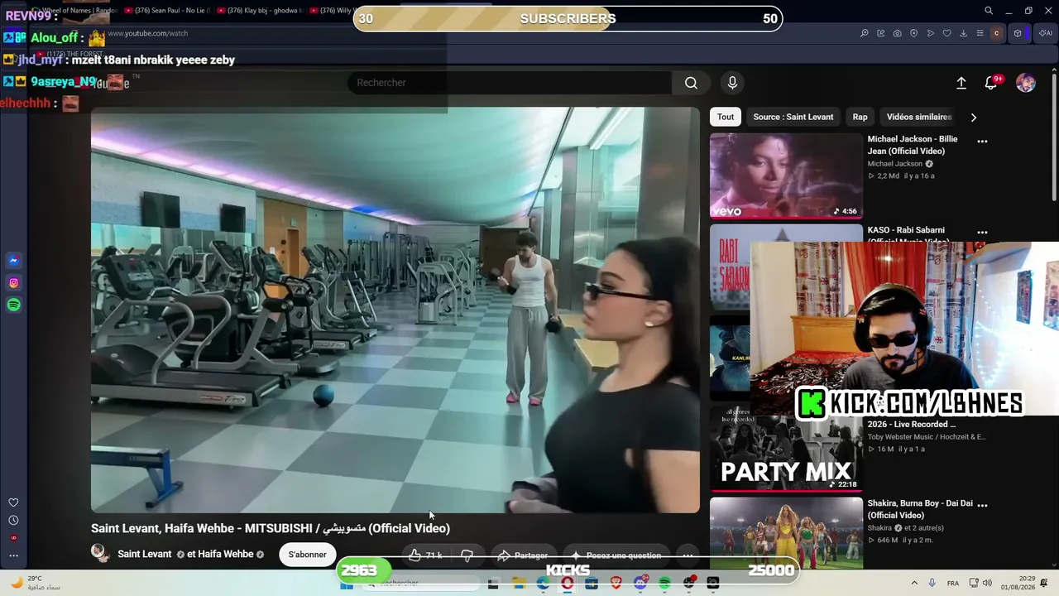Click the Saint Levant channel avatar

[x=100, y=554]
